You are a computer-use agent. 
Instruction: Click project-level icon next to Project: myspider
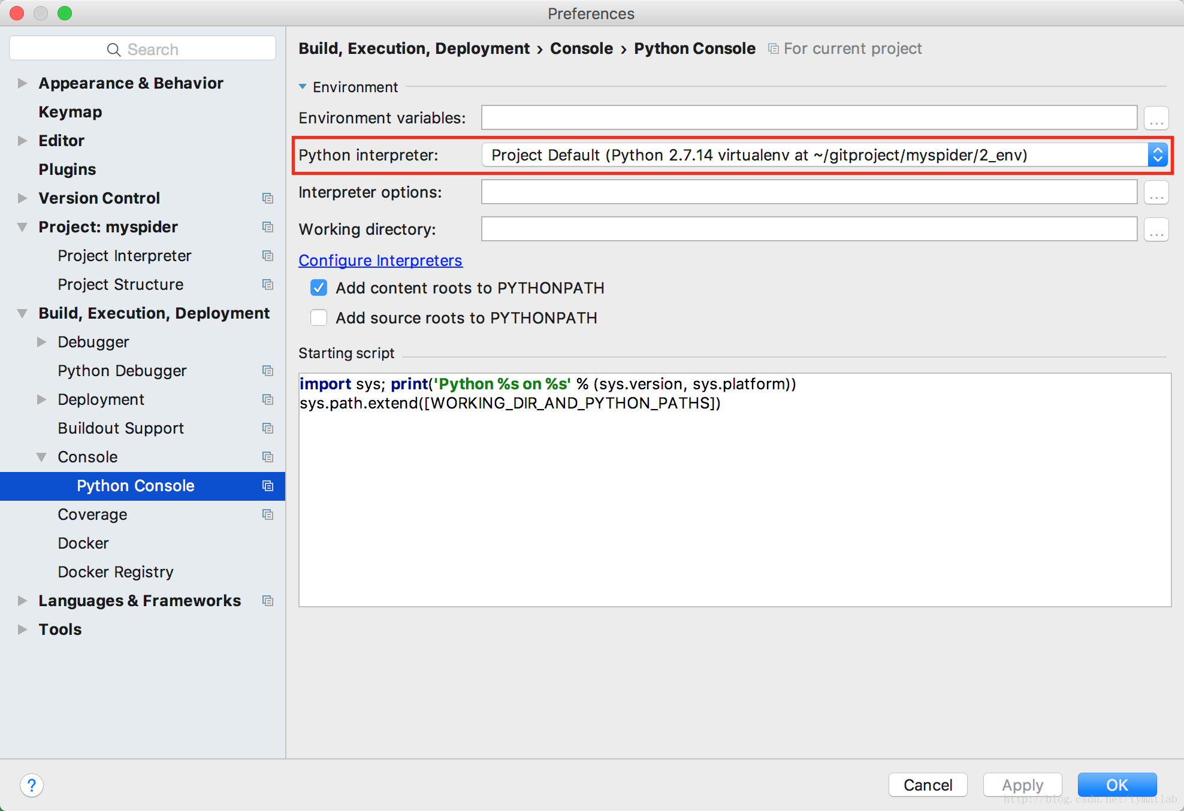point(268,227)
